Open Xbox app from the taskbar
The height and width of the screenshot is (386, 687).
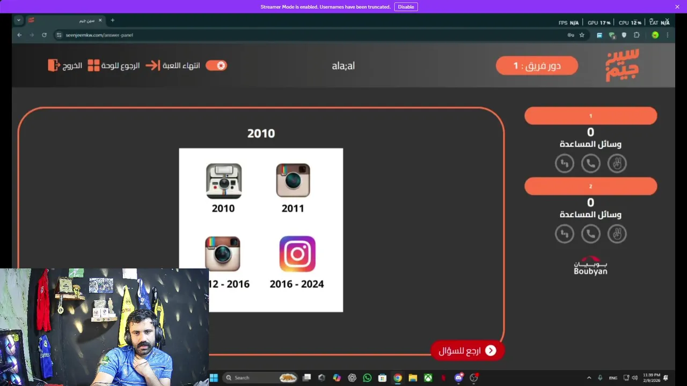click(428, 377)
